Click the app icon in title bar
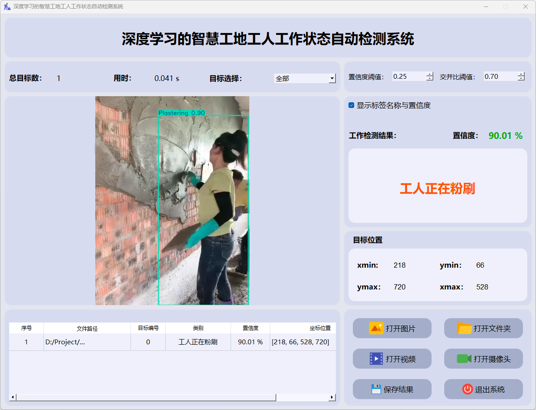This screenshot has width=536, height=410. (x=7, y=7)
